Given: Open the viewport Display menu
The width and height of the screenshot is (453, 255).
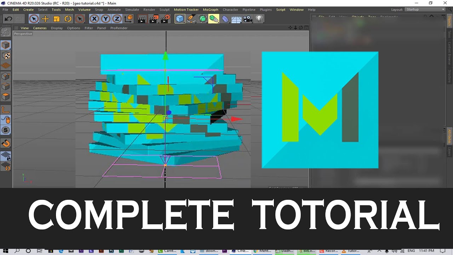Looking at the screenshot, I should pyautogui.click(x=57, y=28).
